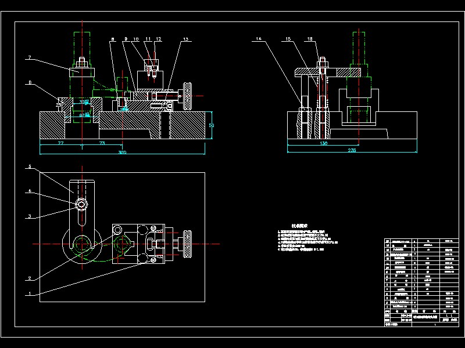Click the knurled knob in front view
Image resolution: width=465 pixels, height=348 pixels.
tap(187, 96)
